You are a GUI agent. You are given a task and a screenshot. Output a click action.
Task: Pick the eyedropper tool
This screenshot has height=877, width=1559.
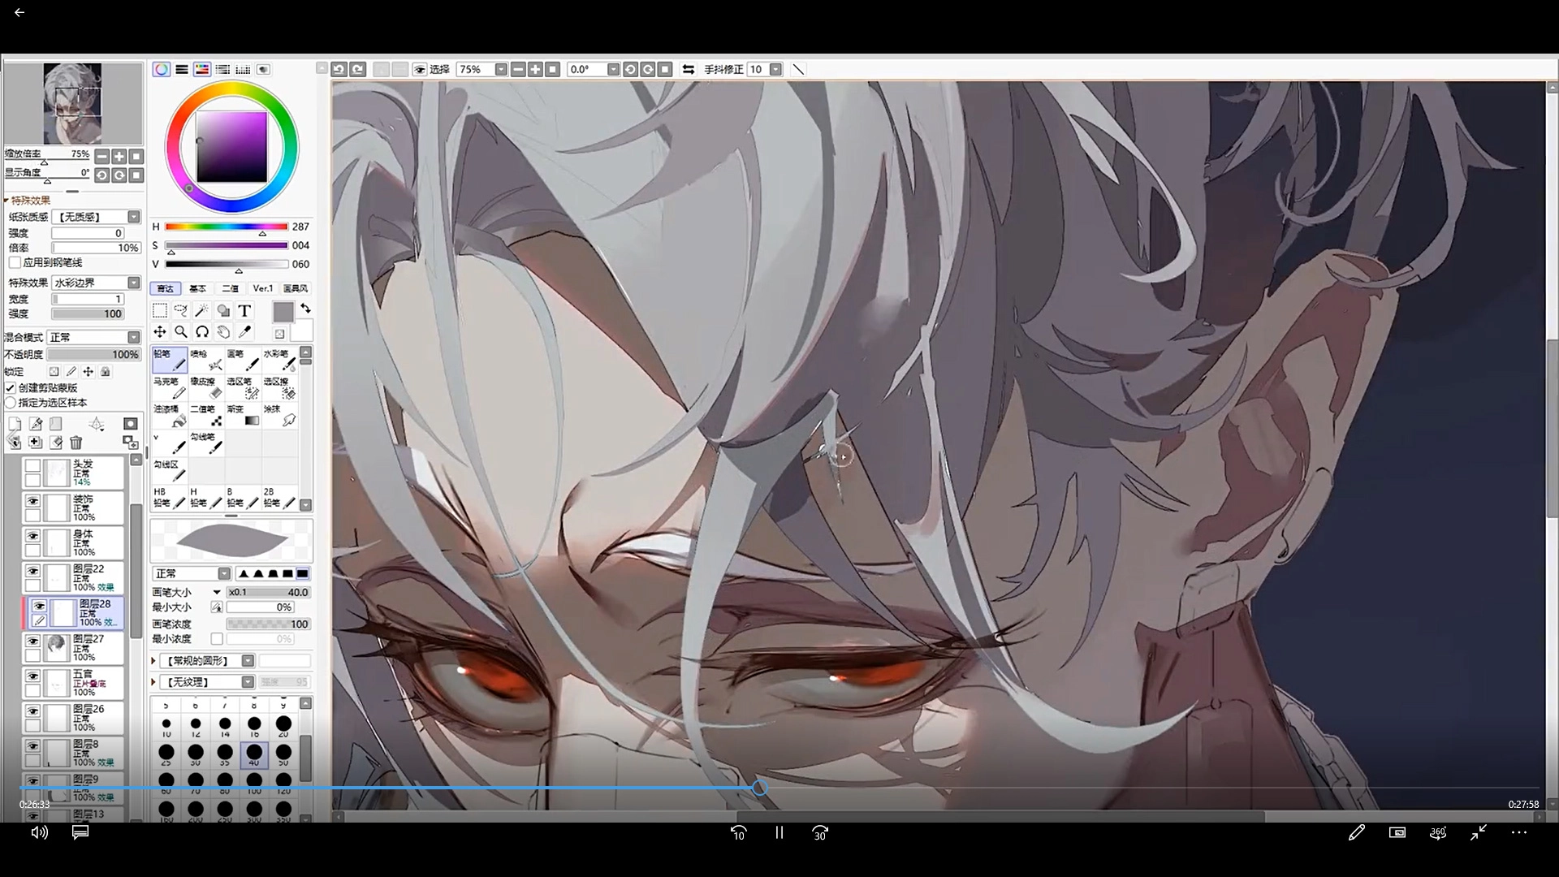click(x=244, y=332)
